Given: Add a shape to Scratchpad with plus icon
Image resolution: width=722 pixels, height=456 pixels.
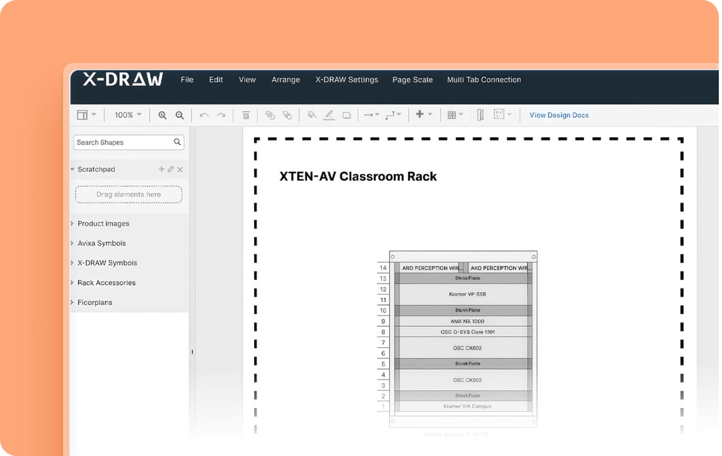Looking at the screenshot, I should click(161, 169).
